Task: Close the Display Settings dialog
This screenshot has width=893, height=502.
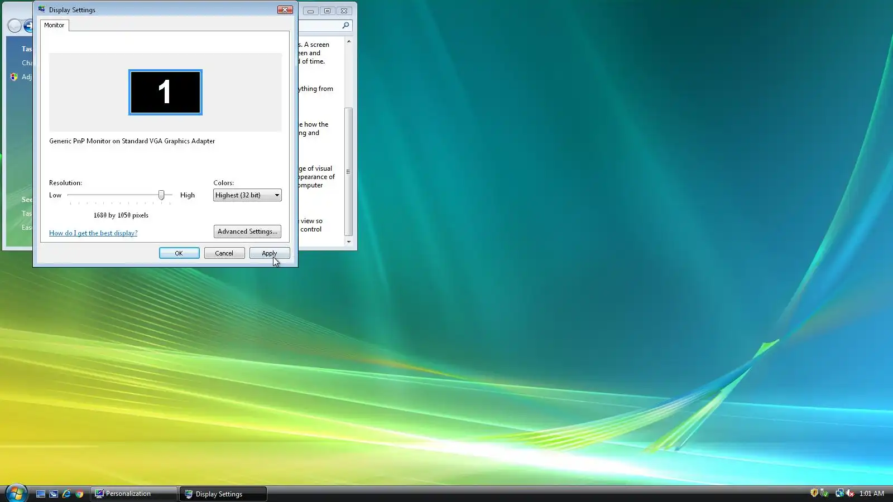Action: (x=285, y=10)
